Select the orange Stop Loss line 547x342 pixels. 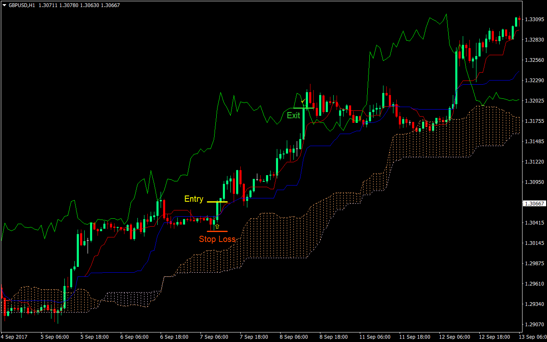[x=217, y=231]
